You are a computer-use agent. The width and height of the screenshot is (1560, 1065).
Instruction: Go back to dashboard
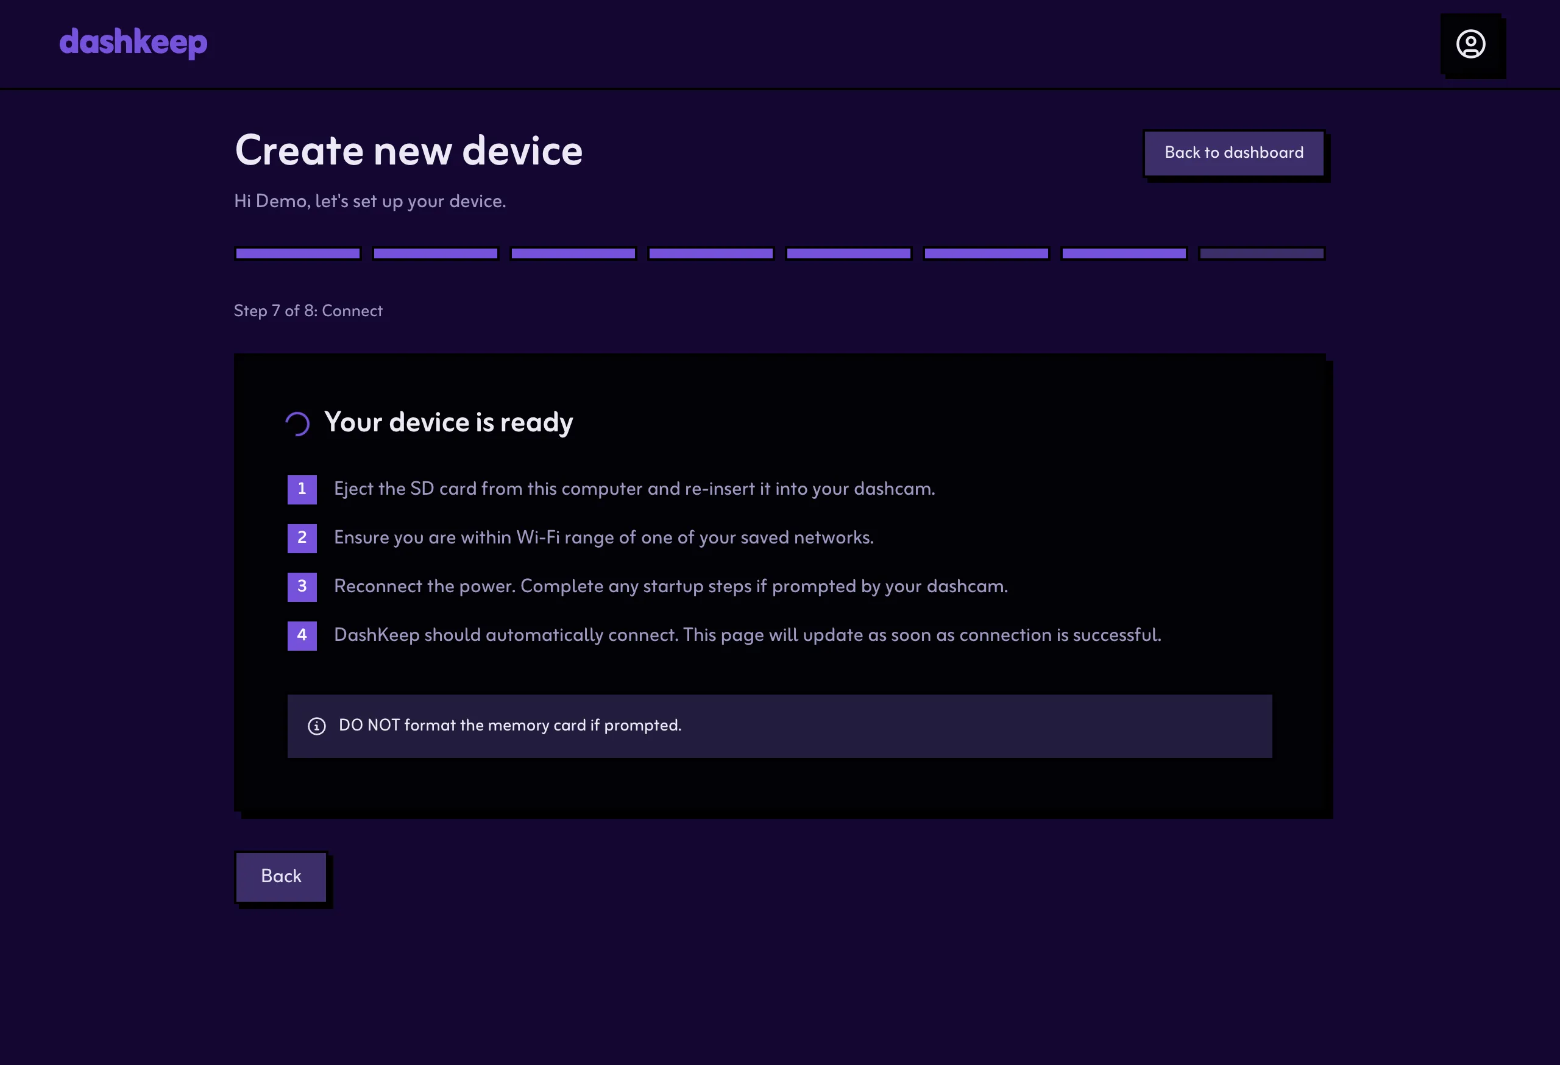pos(1234,153)
